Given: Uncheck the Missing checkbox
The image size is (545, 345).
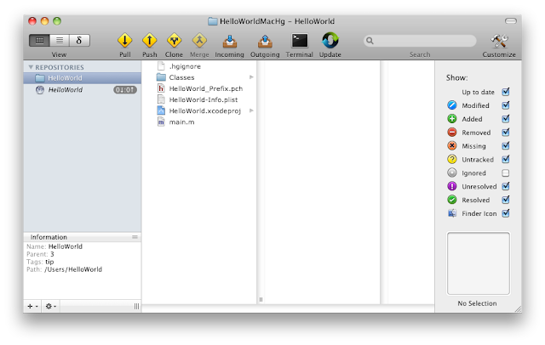Looking at the screenshot, I should click(506, 146).
